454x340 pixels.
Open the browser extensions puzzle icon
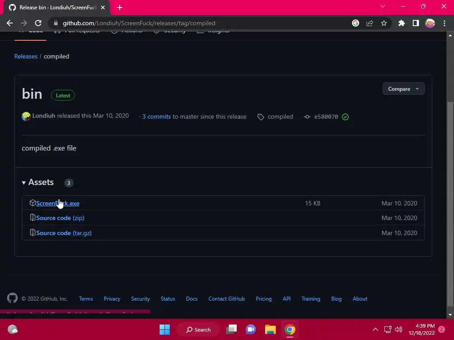click(402, 23)
